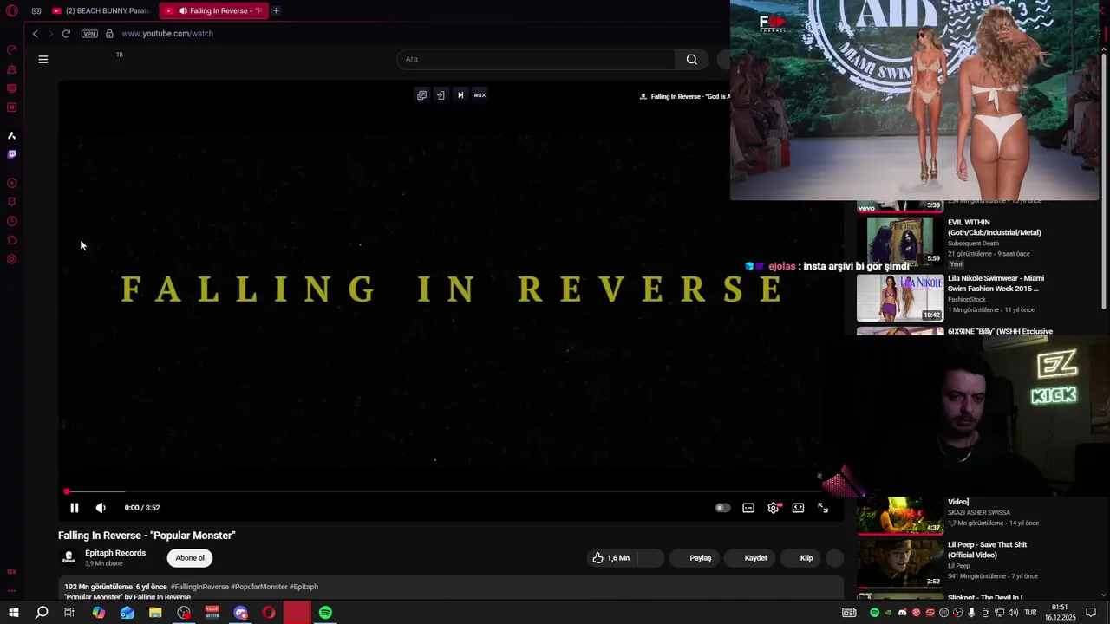Toggle subtitles in the video player
The width and height of the screenshot is (1110, 624).
pyautogui.click(x=748, y=508)
